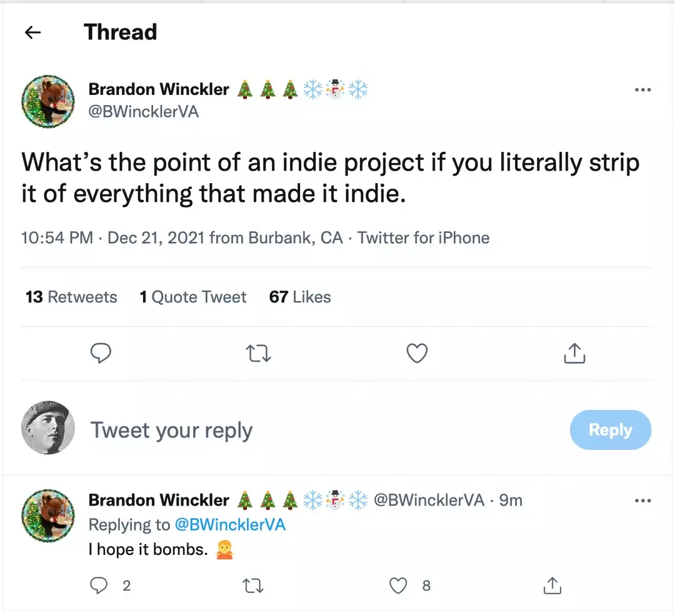
Task: Open Brandon Winckler's avatar on main tweet
Action: 48,101
